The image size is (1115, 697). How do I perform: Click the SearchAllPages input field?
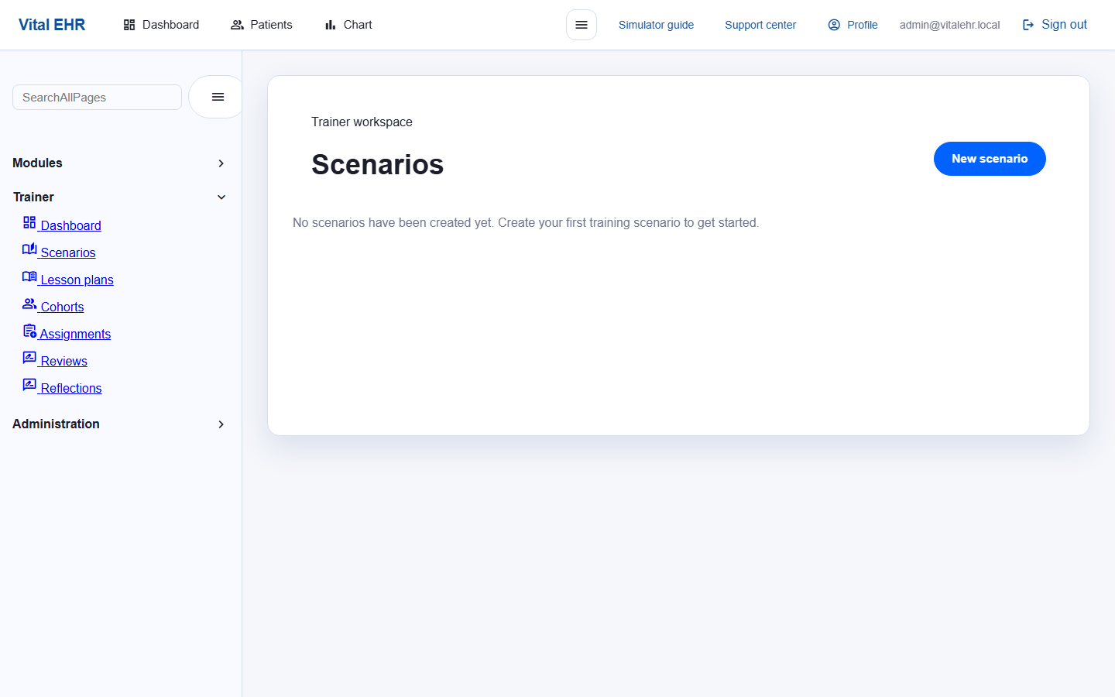[96, 97]
